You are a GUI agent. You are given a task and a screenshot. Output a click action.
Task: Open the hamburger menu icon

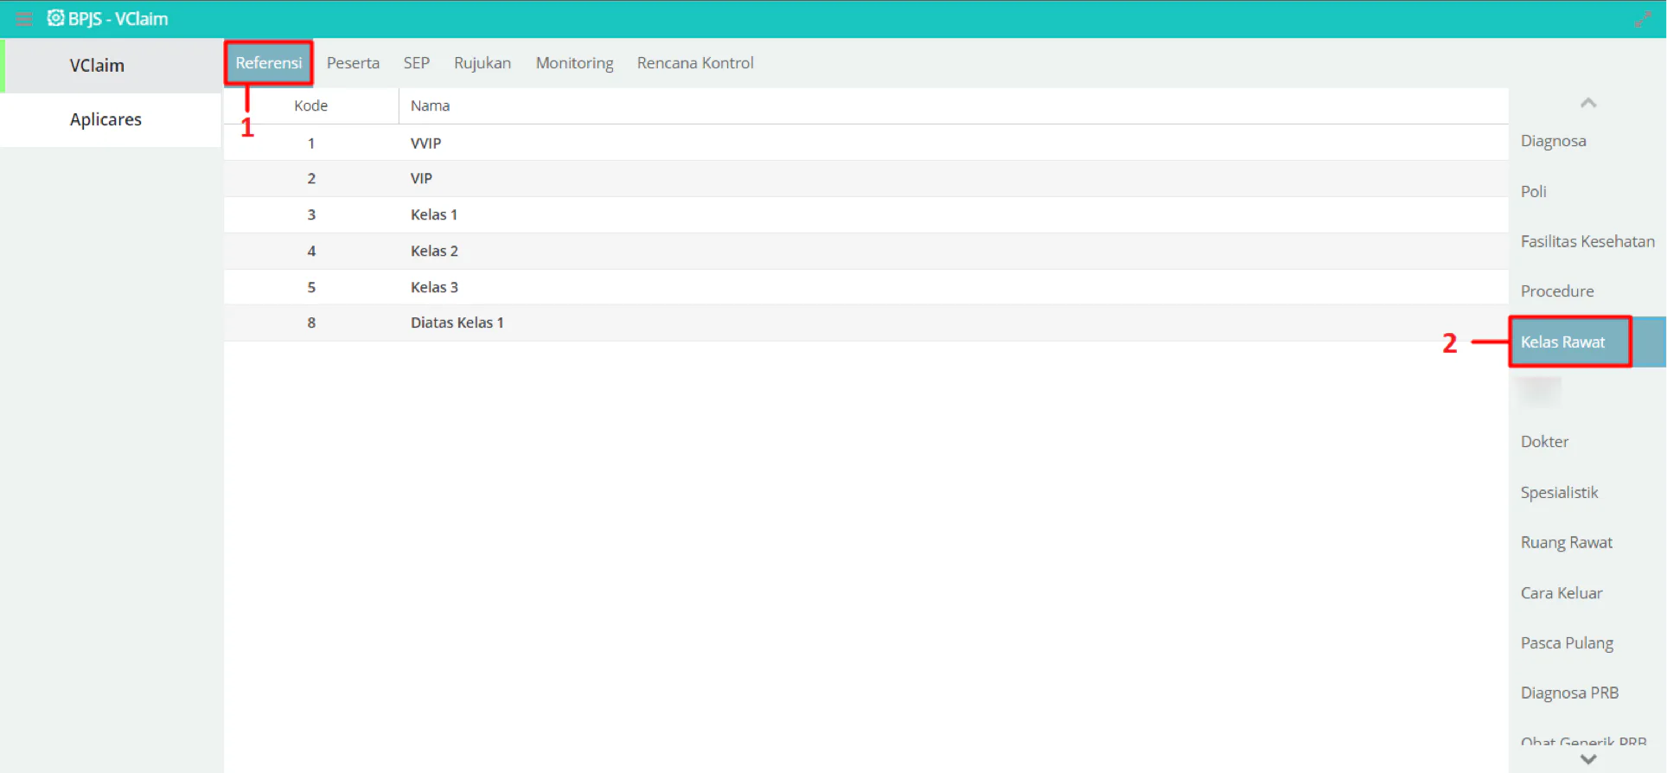23,19
